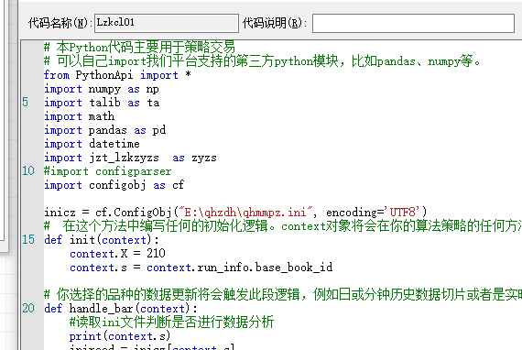
Task: Click the 'import jzt_lzkzyzs as zyzs' line
Action: point(130,158)
